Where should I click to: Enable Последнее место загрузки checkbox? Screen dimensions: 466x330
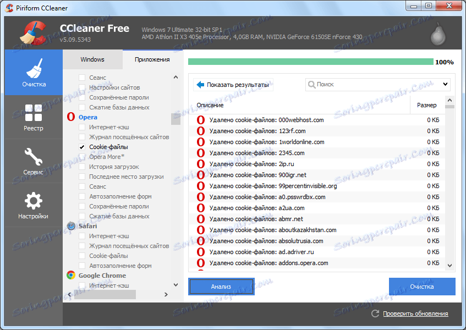82,177
